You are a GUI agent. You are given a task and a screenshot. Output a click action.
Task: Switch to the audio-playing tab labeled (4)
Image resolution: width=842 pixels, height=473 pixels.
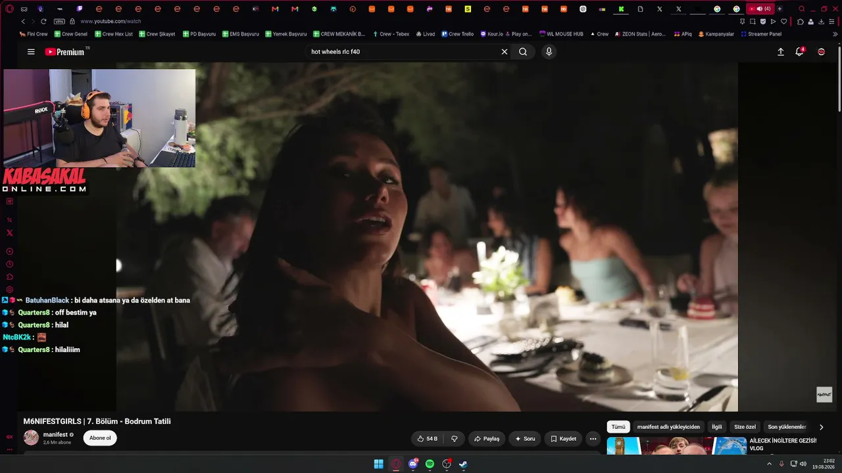761,9
